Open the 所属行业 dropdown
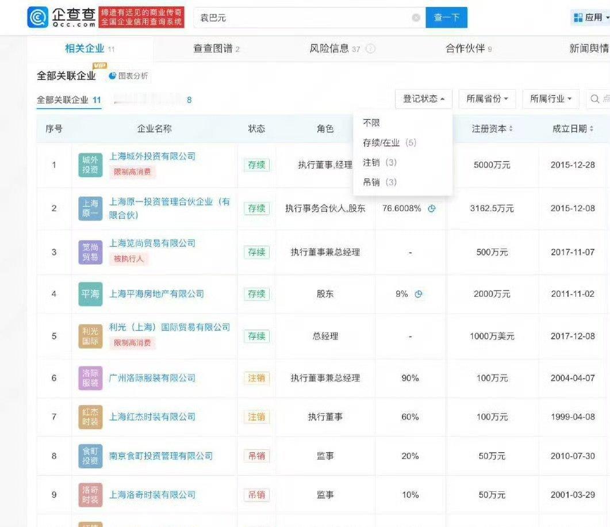Screen dimensions: 610x527 550,99
